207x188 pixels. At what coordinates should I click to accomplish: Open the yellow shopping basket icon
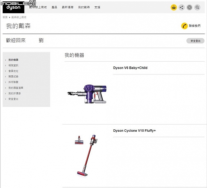174,7
